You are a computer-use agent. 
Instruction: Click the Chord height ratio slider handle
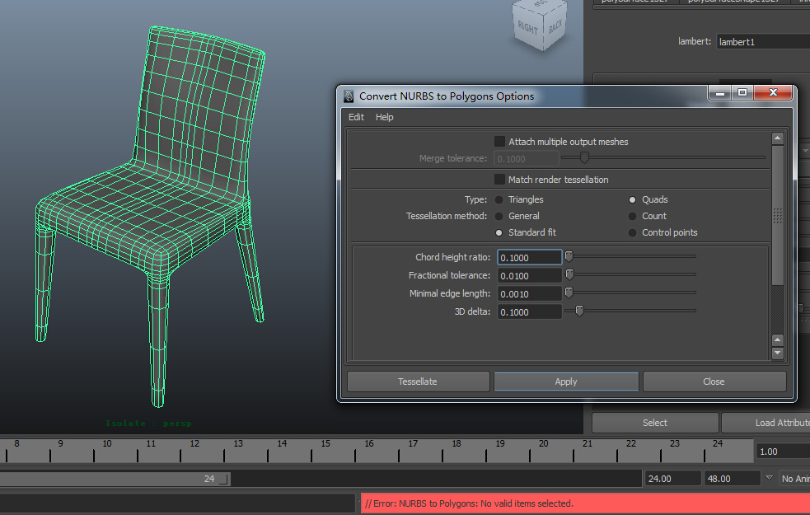569,256
